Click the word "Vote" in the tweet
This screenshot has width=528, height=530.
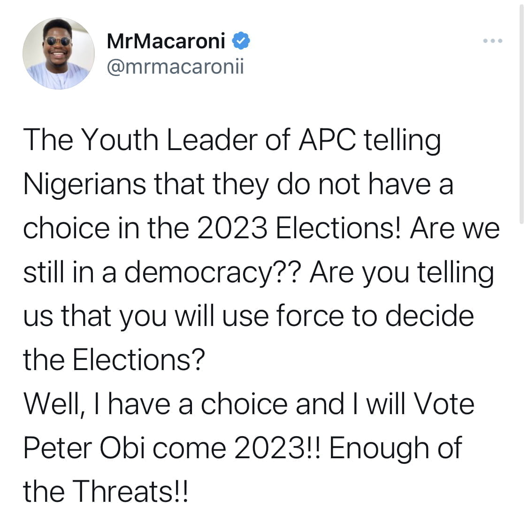pyautogui.click(x=444, y=404)
